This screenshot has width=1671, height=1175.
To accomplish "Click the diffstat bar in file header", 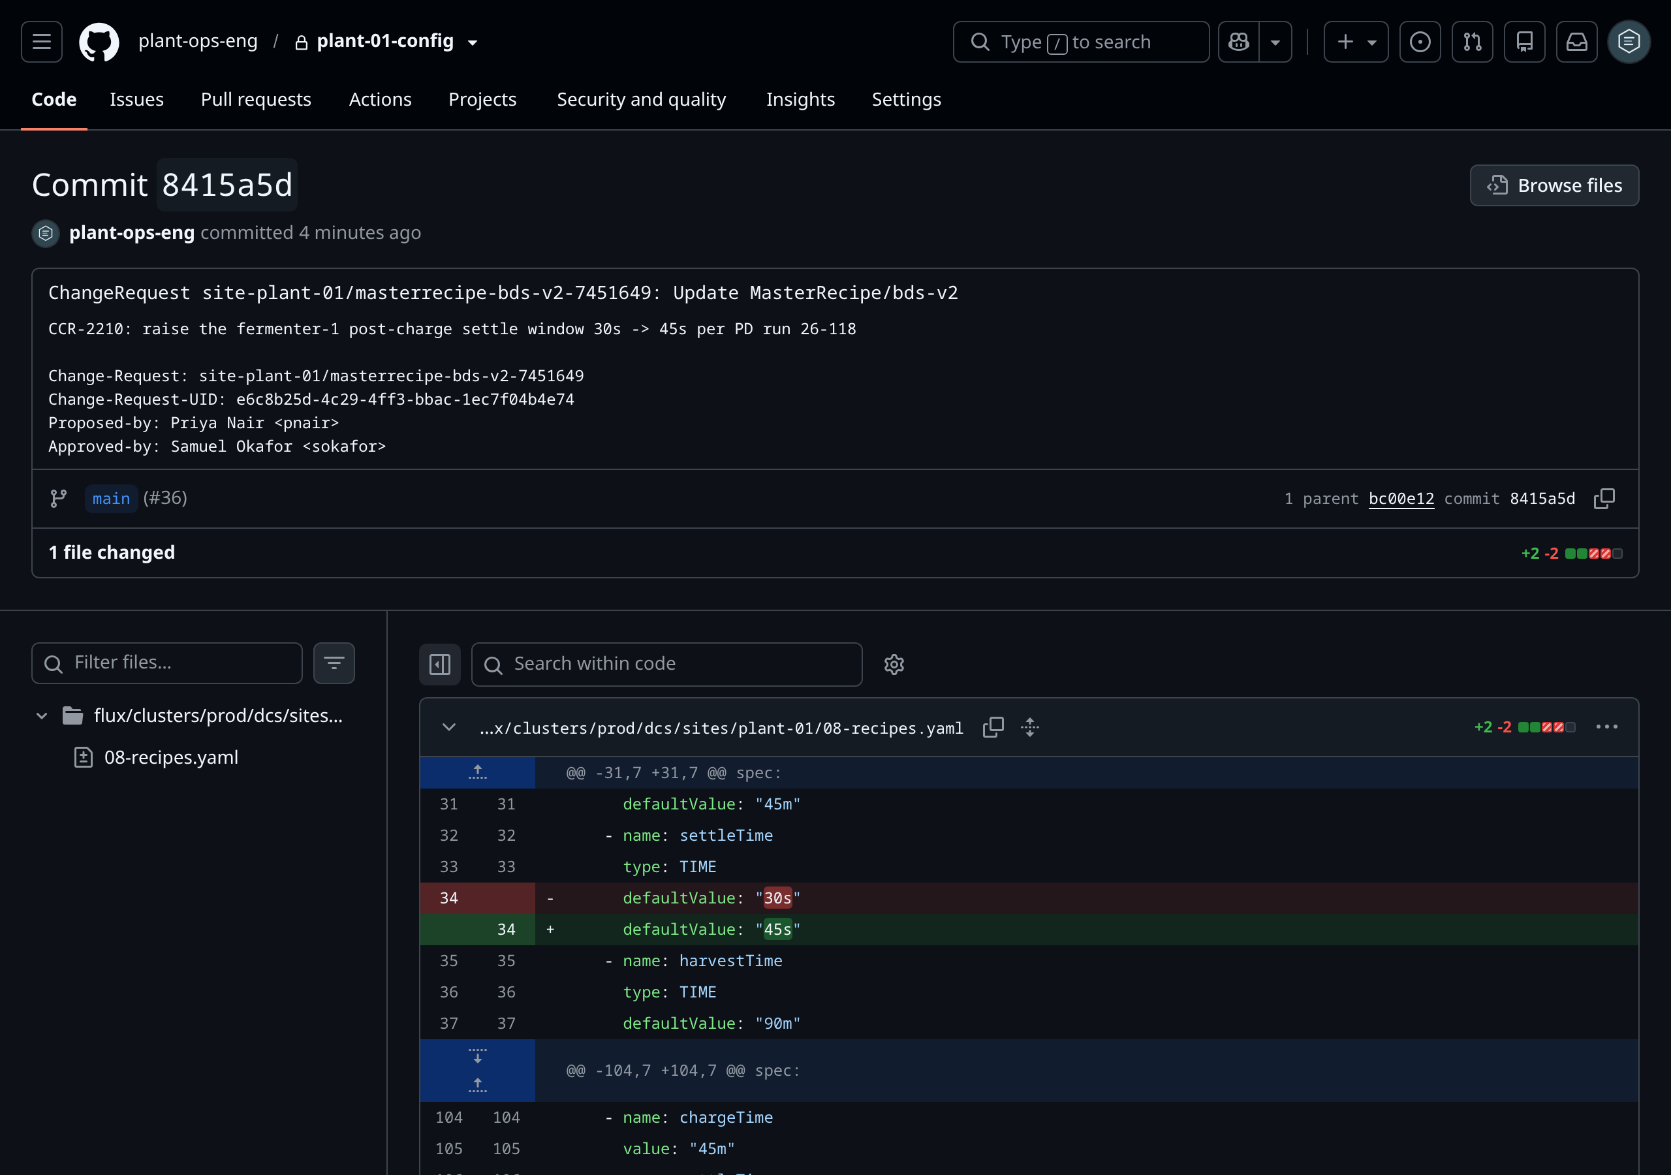I will tap(1546, 727).
